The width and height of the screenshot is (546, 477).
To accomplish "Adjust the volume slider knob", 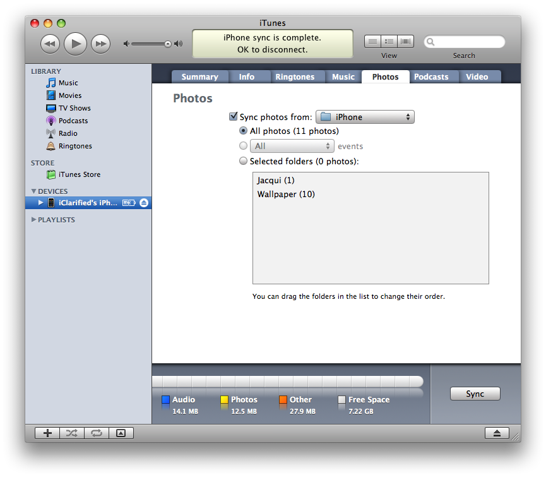I will 168,44.
